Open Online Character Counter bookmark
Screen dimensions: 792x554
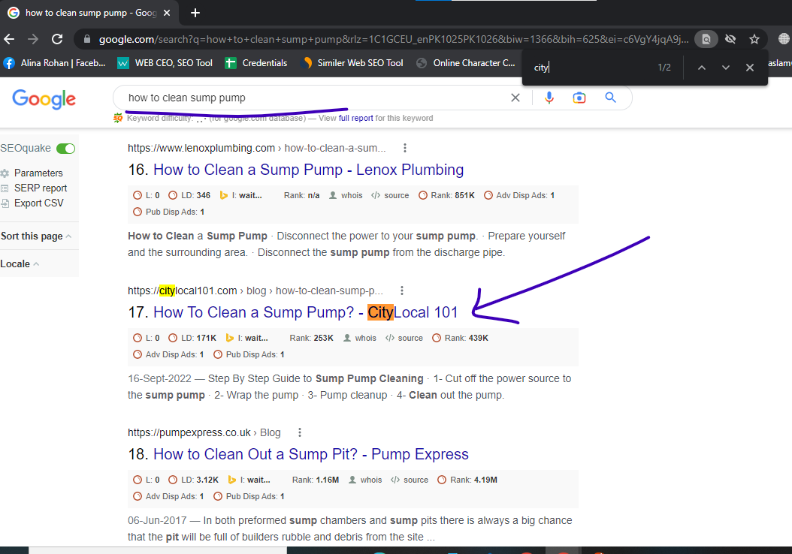tap(466, 63)
